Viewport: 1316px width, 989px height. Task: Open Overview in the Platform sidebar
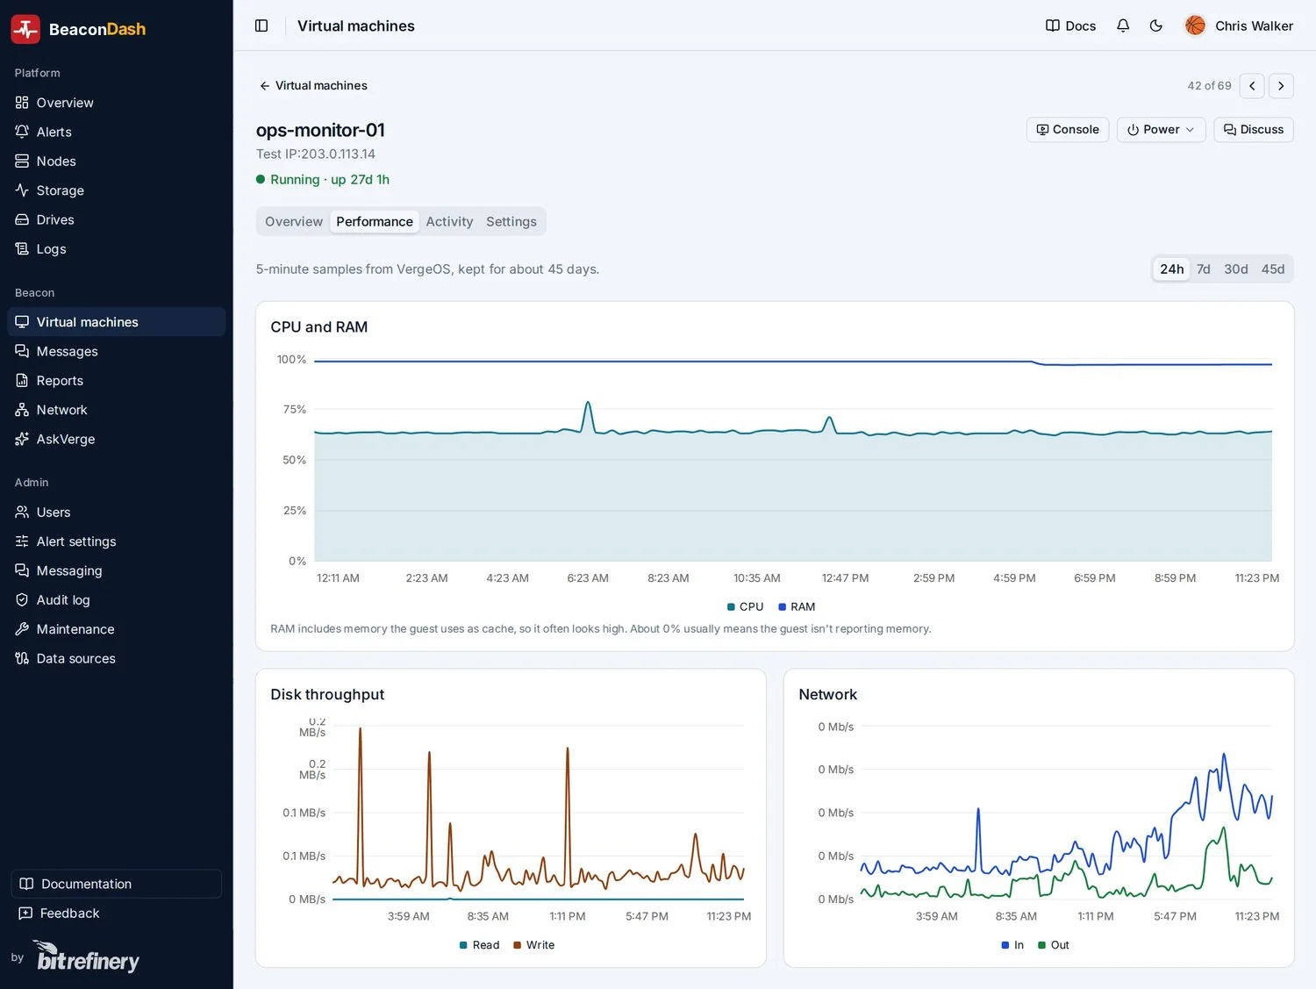116,103
